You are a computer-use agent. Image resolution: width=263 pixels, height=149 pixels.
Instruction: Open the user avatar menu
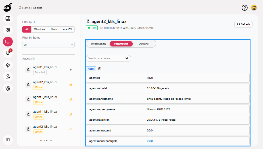(x=254, y=8)
